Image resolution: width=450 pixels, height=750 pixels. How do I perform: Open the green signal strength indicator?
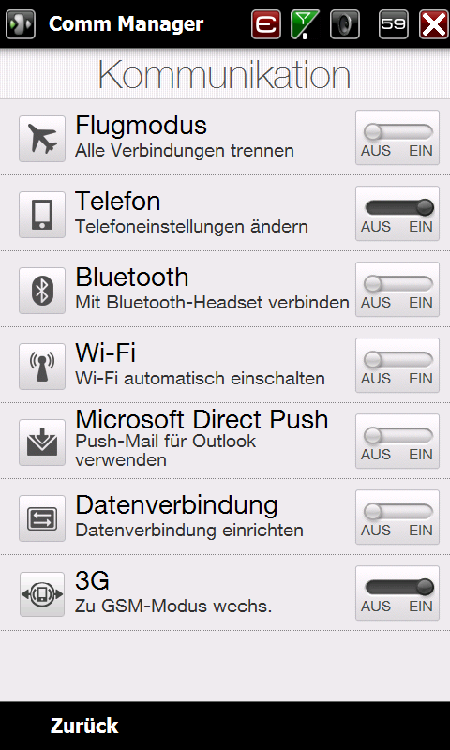click(x=305, y=24)
